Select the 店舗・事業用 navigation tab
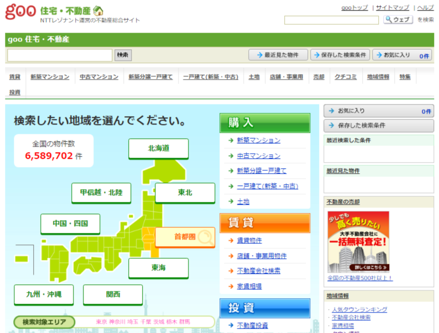The height and width of the screenshot is (333, 439). [286, 77]
